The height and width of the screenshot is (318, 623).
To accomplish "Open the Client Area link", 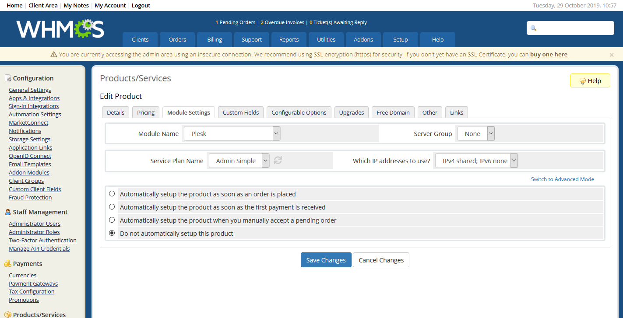I will 43,5.
